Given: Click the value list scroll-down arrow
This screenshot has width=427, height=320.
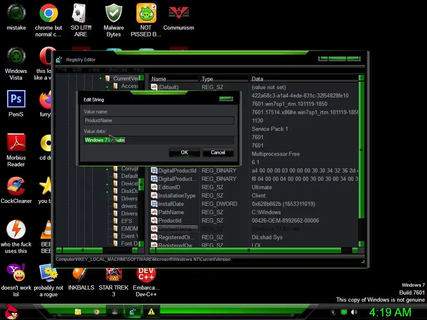Looking at the screenshot, I should coord(362,244).
